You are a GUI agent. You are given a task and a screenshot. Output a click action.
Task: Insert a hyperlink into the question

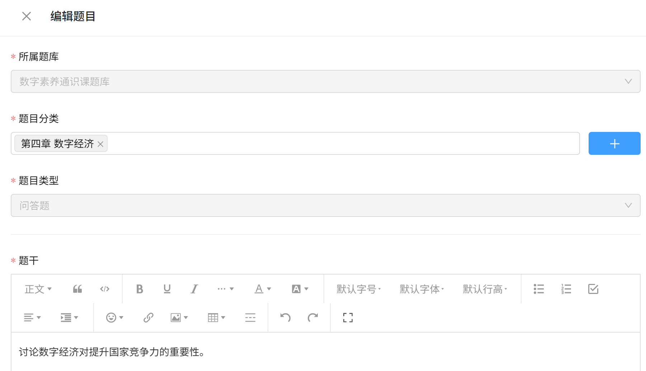pyautogui.click(x=148, y=318)
